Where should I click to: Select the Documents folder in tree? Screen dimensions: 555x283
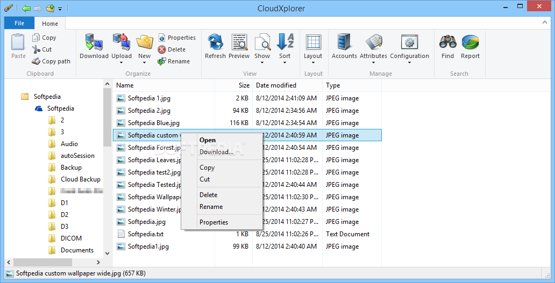click(71, 250)
